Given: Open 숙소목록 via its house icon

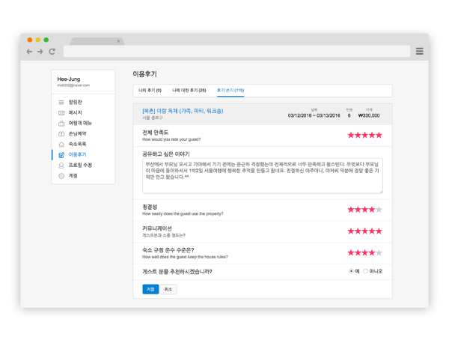Looking at the screenshot, I should (x=61, y=145).
